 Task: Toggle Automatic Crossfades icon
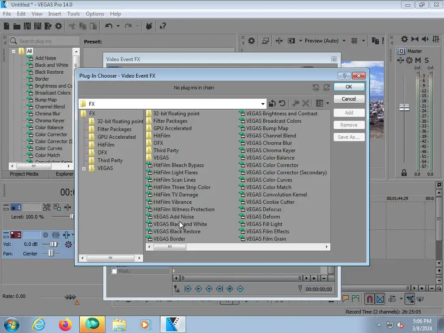click(x=380, y=299)
